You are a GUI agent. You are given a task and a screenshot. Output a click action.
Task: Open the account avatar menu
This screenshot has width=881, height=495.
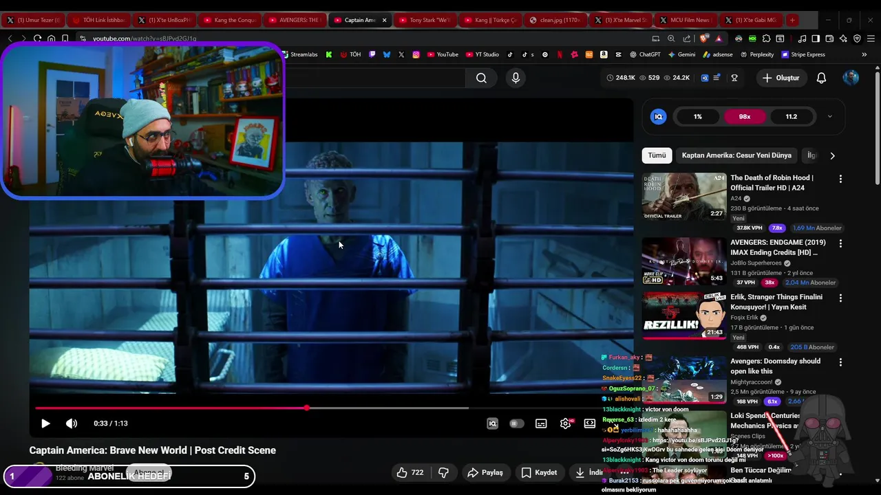(851, 78)
